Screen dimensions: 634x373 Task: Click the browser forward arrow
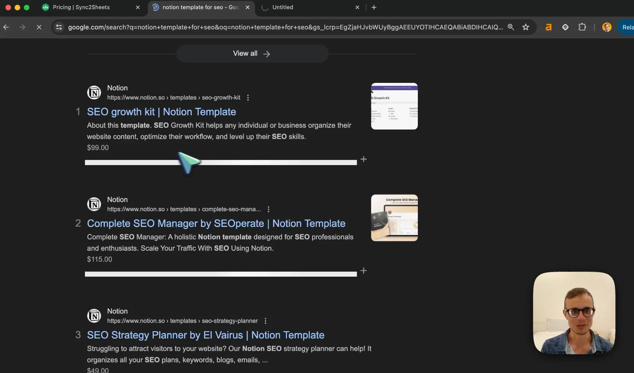(x=22, y=27)
